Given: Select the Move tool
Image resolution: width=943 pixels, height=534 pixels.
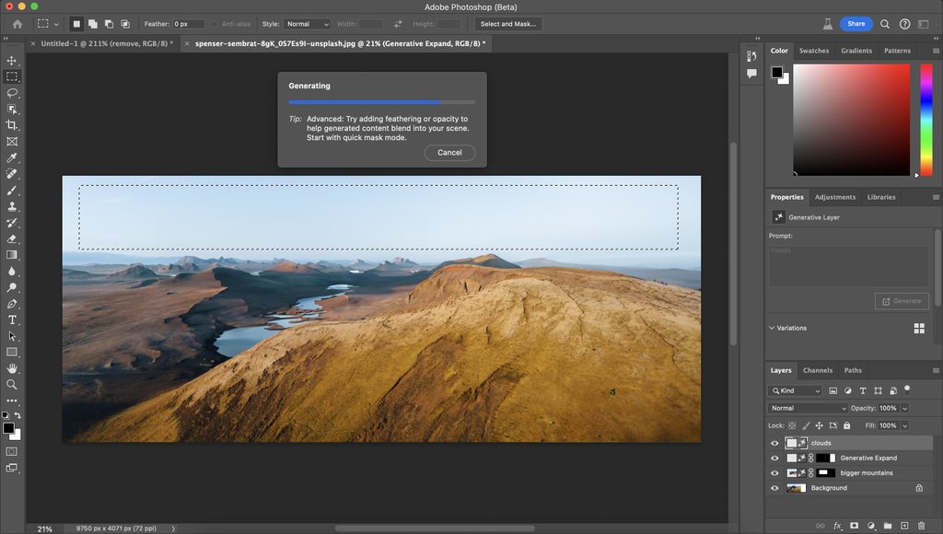Looking at the screenshot, I should click(12, 59).
